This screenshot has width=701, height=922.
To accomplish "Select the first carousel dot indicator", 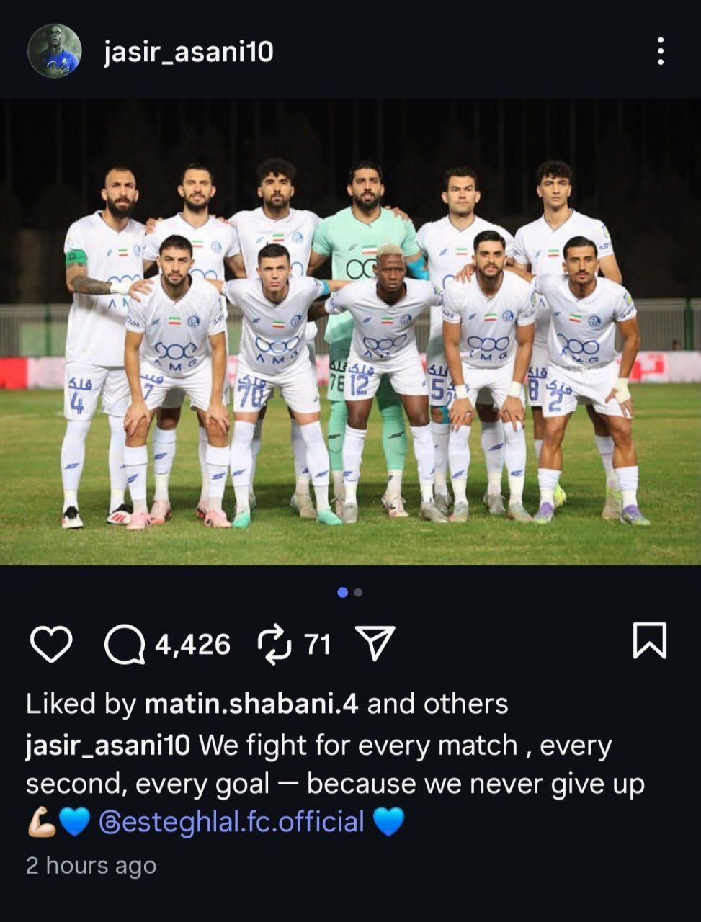I will point(342,593).
